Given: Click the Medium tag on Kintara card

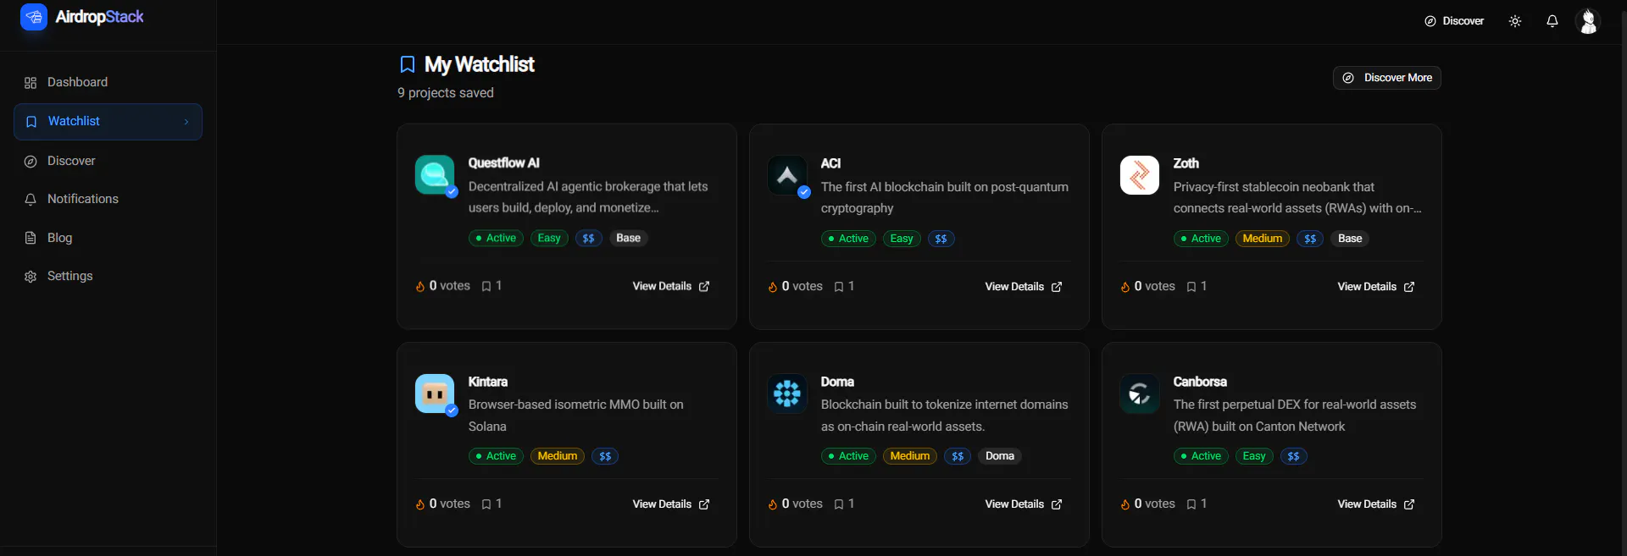Looking at the screenshot, I should [558, 456].
